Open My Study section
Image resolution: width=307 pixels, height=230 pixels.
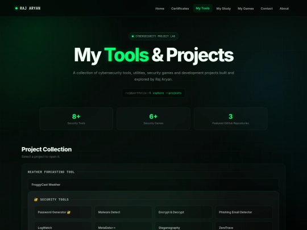(x=223, y=9)
